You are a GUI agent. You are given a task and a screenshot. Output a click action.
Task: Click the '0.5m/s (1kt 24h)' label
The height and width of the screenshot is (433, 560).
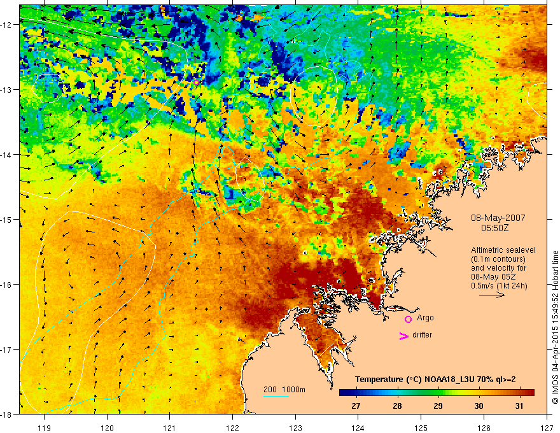click(500, 286)
